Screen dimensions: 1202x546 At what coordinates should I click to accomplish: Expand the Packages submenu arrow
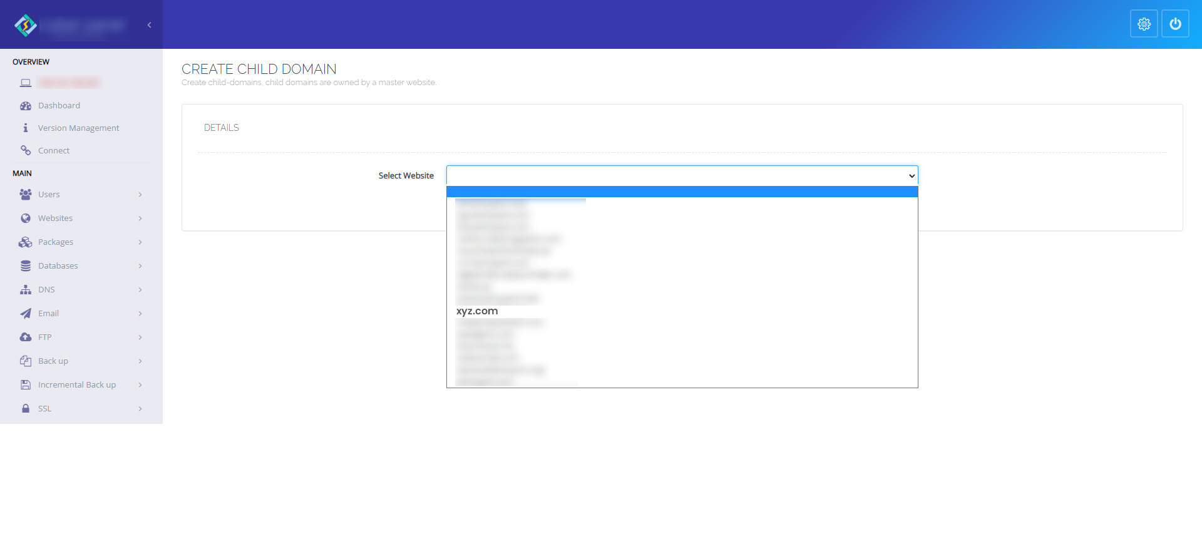140,242
